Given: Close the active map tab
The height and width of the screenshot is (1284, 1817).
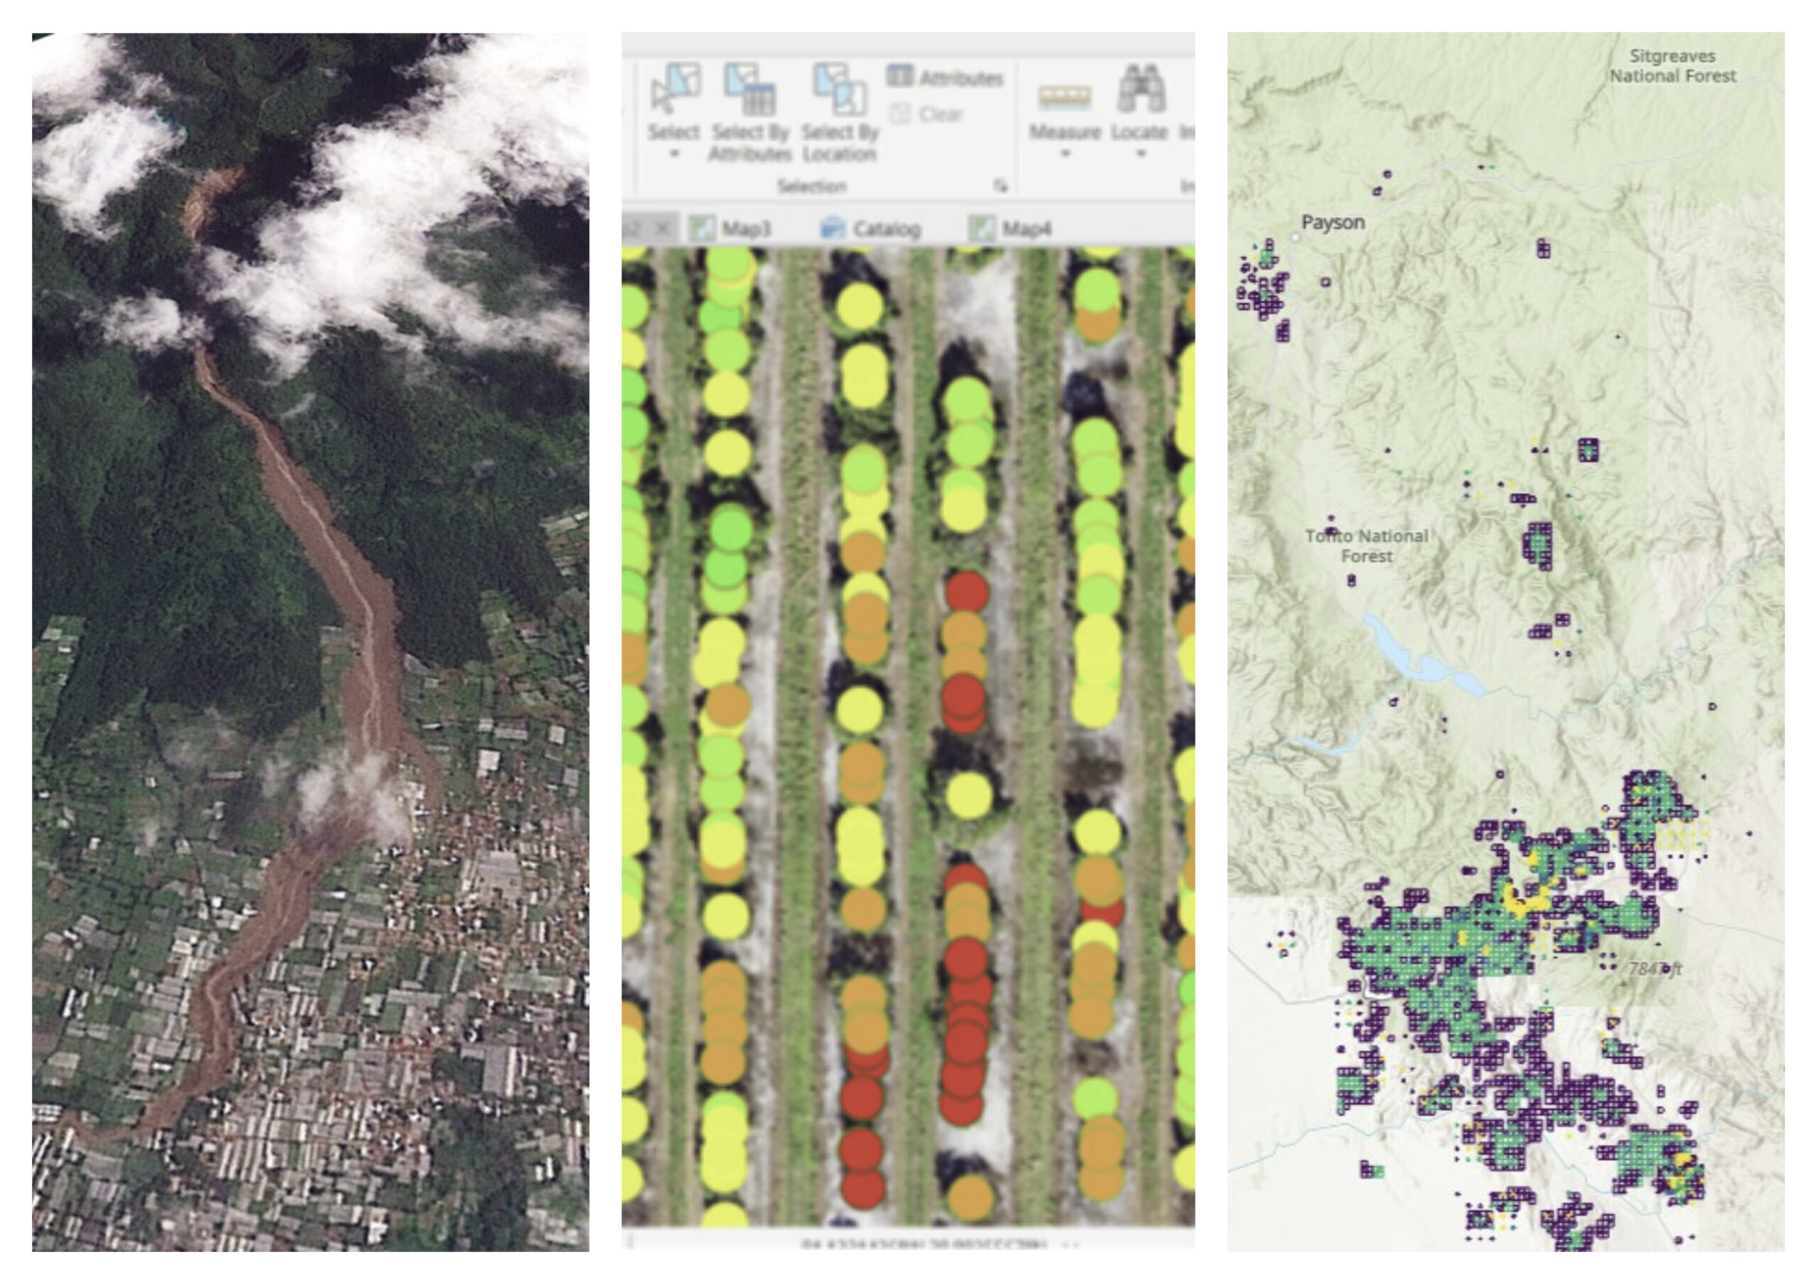Looking at the screenshot, I should (x=663, y=228).
